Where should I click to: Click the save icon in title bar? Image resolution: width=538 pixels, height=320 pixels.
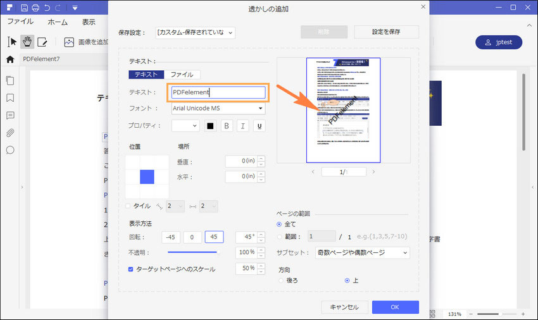(24, 8)
